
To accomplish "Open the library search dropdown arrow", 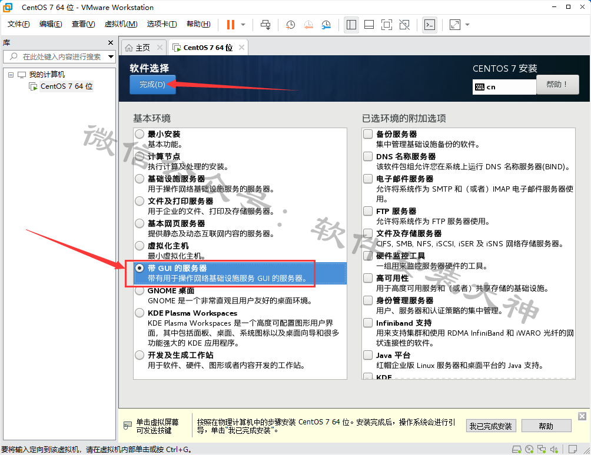I will click(x=111, y=56).
